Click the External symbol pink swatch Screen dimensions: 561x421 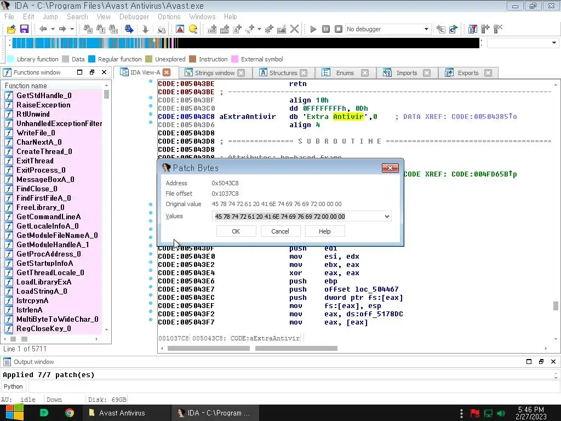234,59
